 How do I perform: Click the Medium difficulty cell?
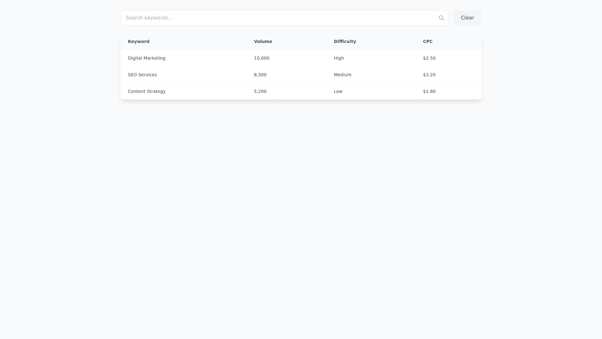click(x=342, y=75)
